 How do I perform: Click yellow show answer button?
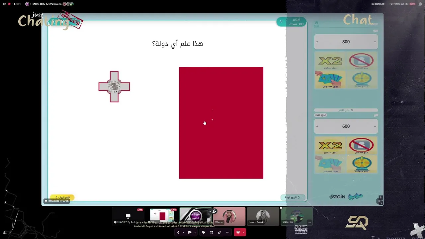pyautogui.click(x=62, y=198)
